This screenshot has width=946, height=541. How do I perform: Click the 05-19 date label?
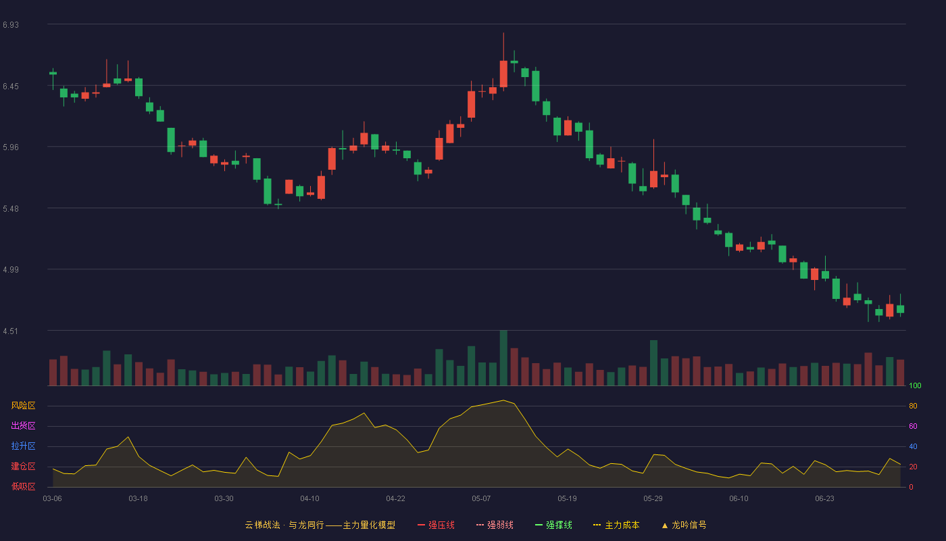[567, 498]
